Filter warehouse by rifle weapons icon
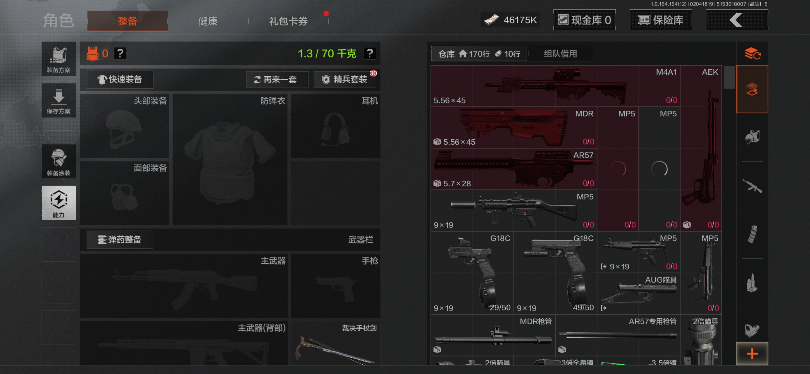Viewport: 810px width, 374px height. 752,186
